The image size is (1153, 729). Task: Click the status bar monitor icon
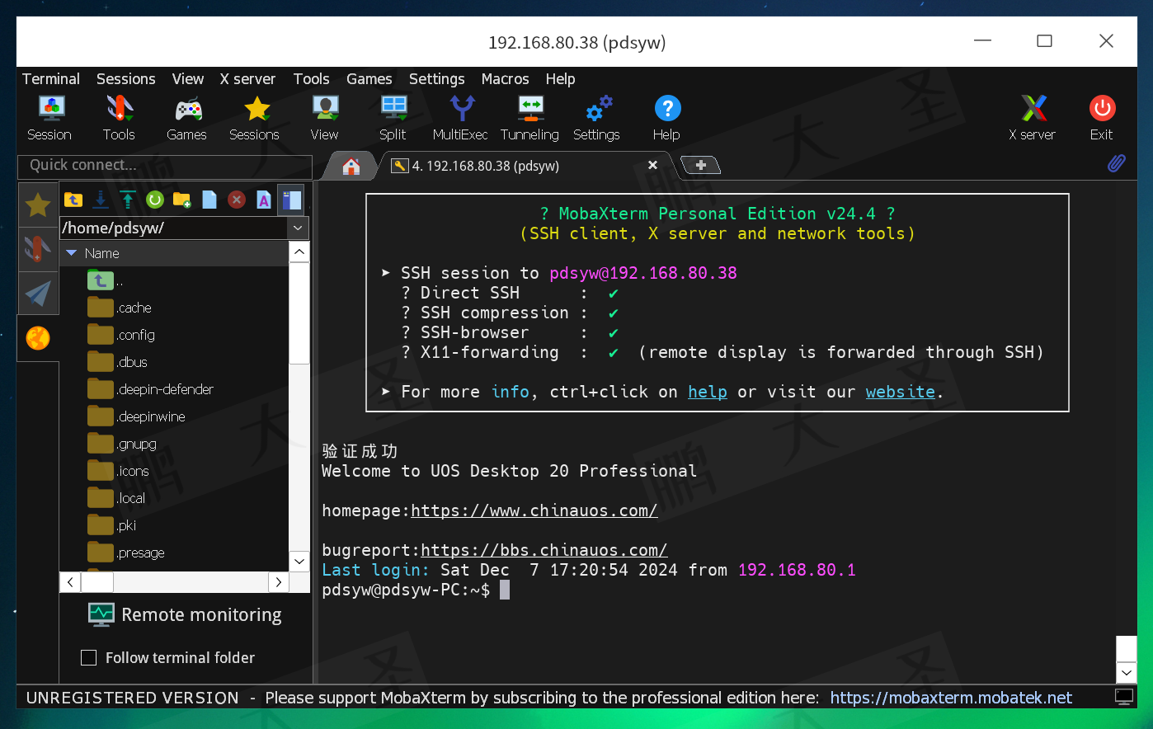click(x=1123, y=697)
